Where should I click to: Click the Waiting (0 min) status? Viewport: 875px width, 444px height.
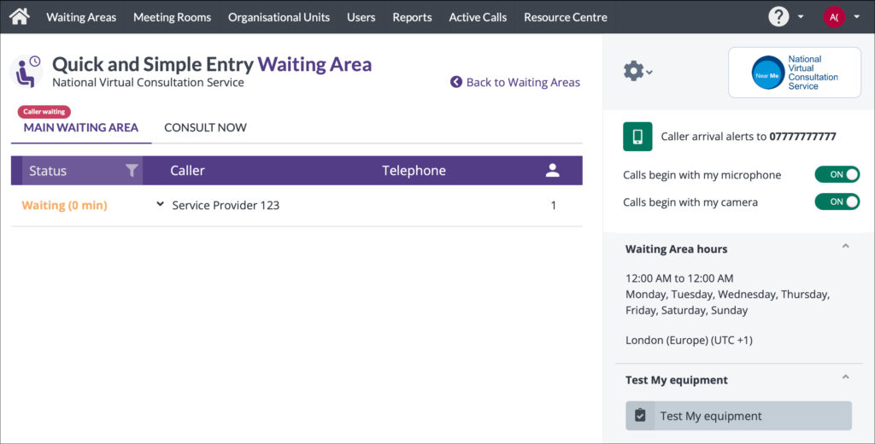click(64, 206)
